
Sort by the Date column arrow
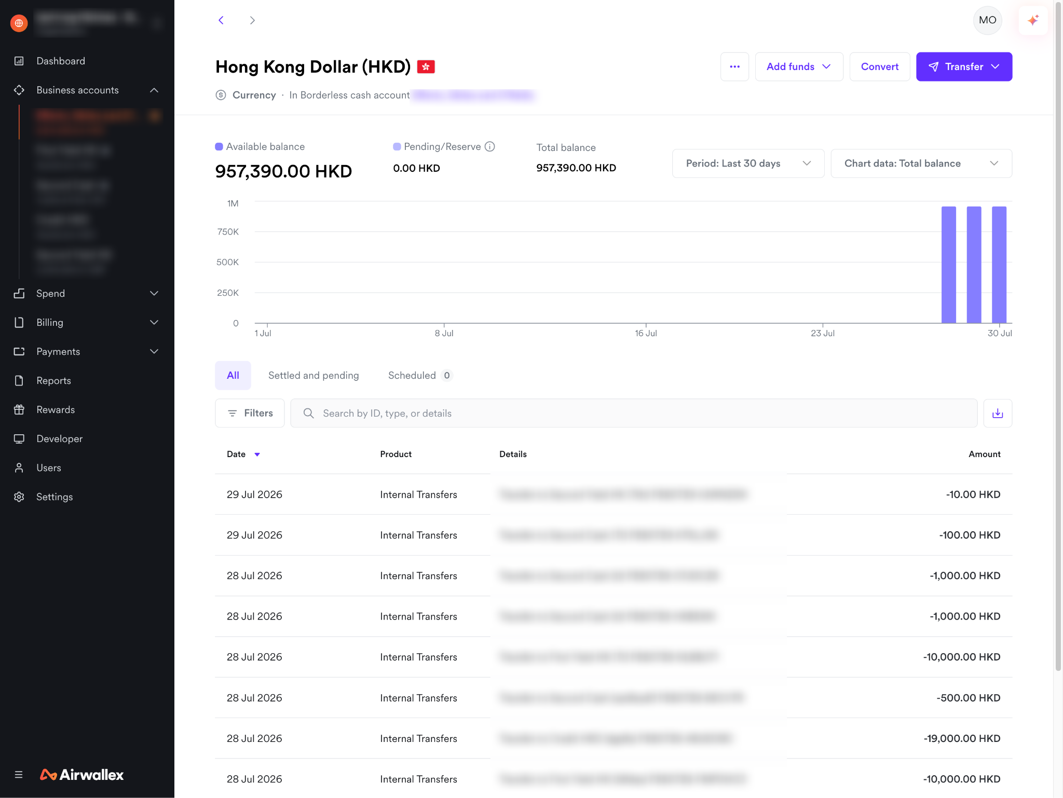coord(257,455)
